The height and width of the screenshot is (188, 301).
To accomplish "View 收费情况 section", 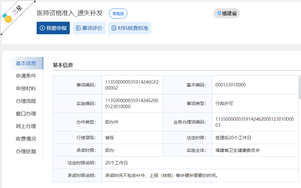I will coord(26,139).
